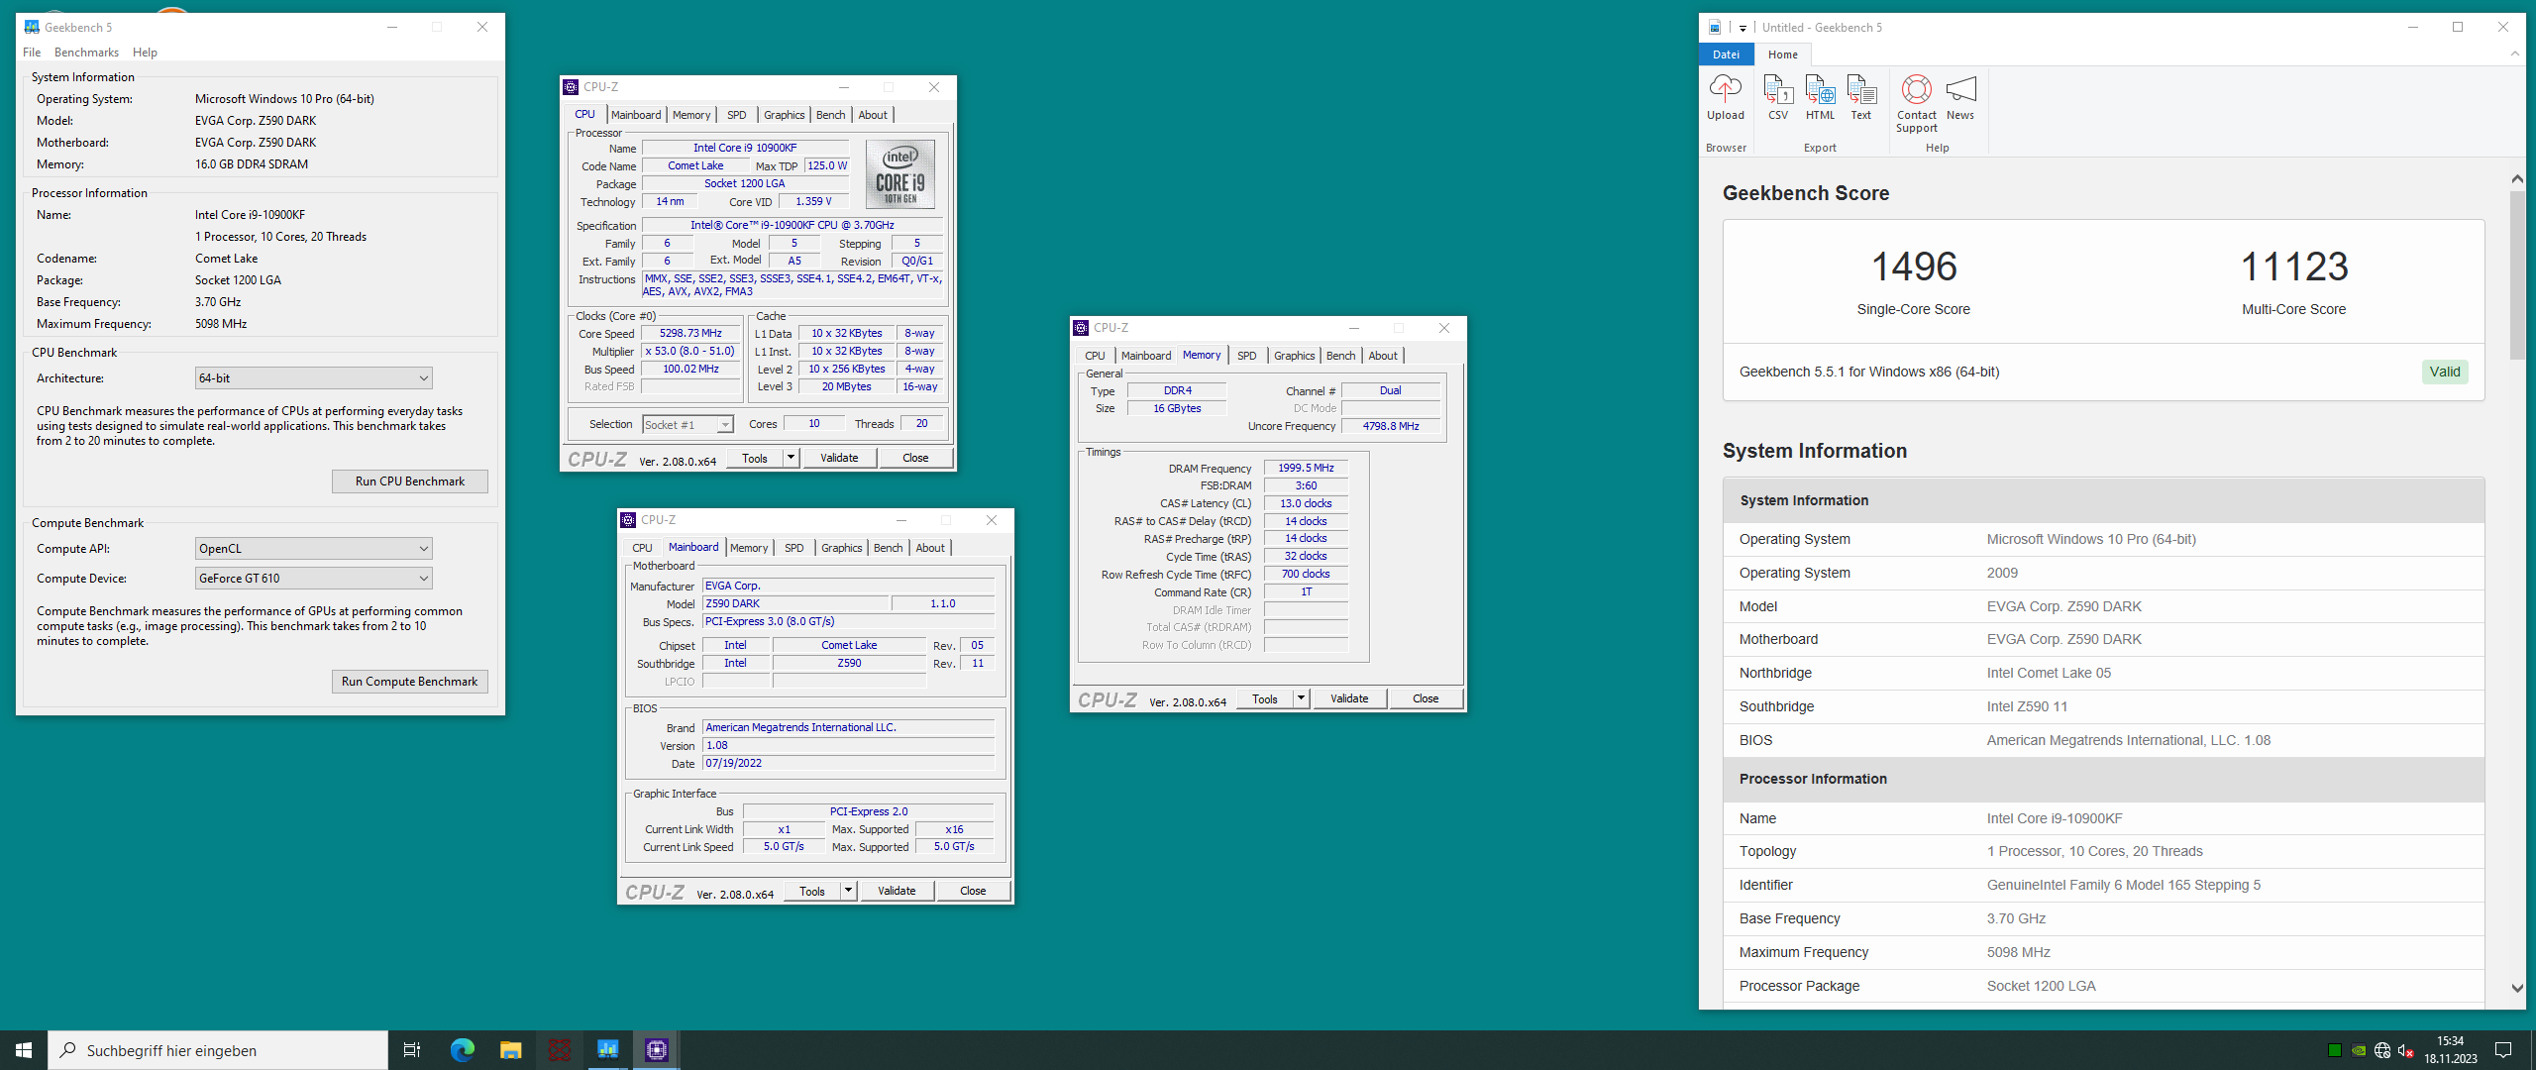Viewport: 2536px width, 1070px height.
Task: Click Run Compute Benchmark
Action: pyautogui.click(x=410, y=682)
